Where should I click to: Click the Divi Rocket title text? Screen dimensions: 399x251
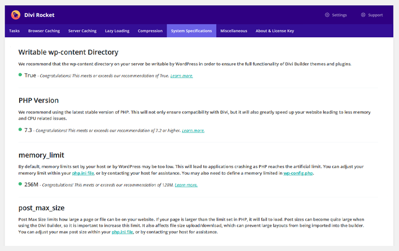tap(39, 15)
